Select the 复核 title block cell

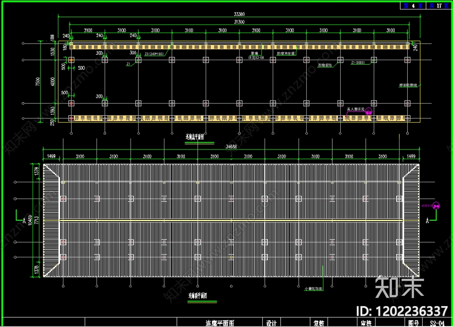pyautogui.click(x=319, y=323)
